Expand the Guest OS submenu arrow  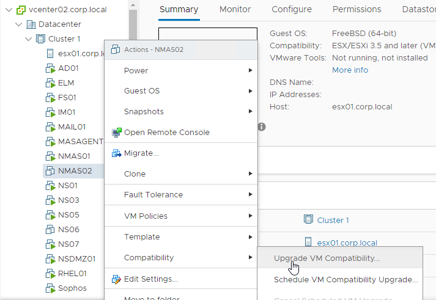tap(250, 91)
